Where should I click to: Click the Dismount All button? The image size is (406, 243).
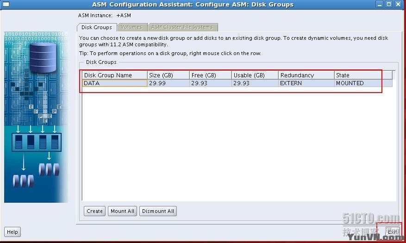pos(158,211)
